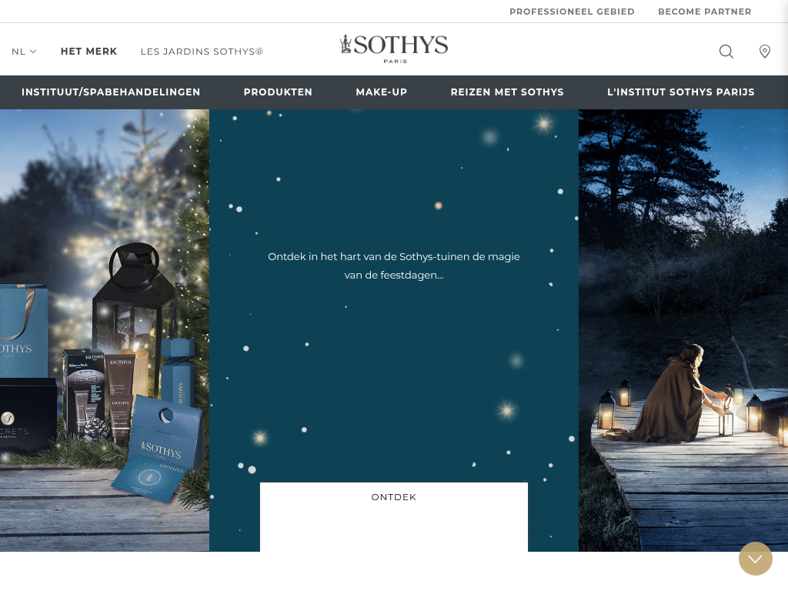Screen dimensions: 788x591
Task: Open the search magnifier icon
Action: (x=726, y=52)
